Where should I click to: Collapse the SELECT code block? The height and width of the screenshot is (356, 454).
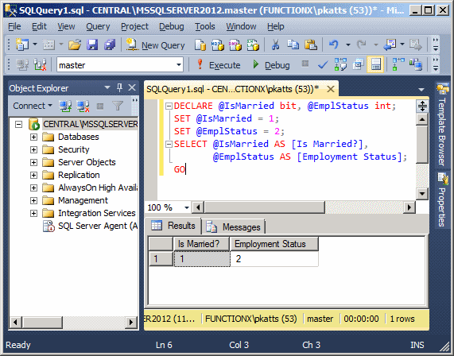click(x=169, y=144)
